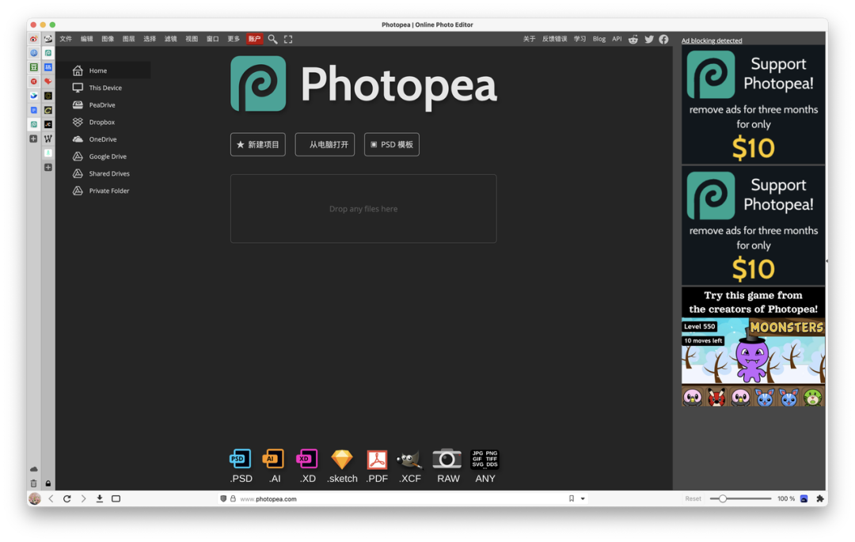Viewport: 855px width, 542px height.
Task: Toggle the sidebar lock icon
Action: (48, 483)
